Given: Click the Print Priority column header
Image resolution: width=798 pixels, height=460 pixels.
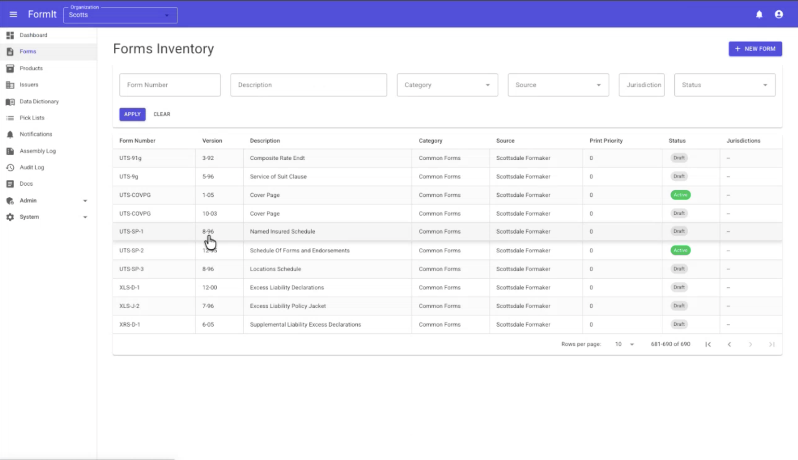Looking at the screenshot, I should [606, 141].
